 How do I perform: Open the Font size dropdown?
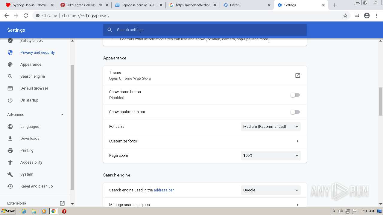271,127
